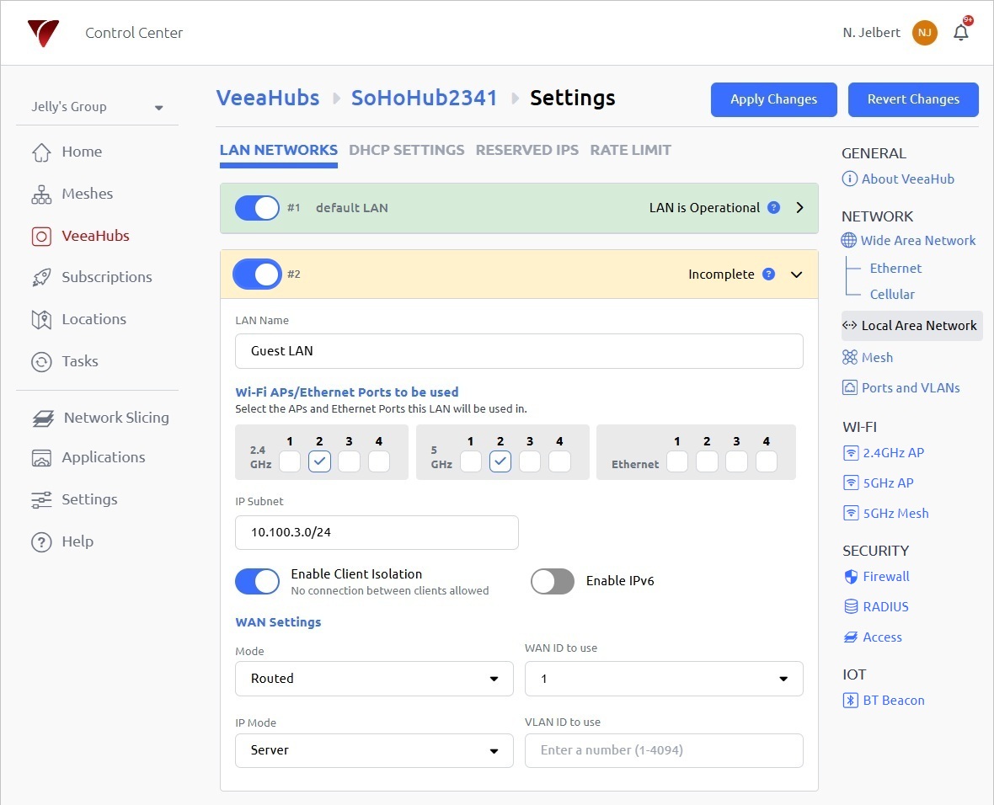This screenshot has height=805, width=994.
Task: Open the notifications bell
Action: tap(961, 32)
